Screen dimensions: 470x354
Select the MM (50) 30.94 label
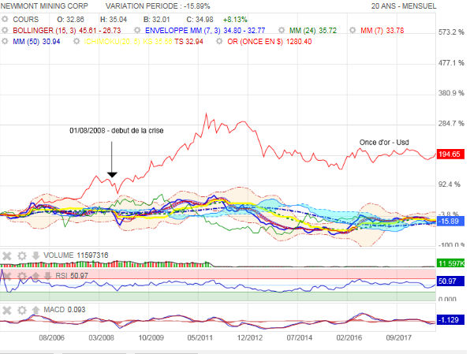(x=36, y=42)
